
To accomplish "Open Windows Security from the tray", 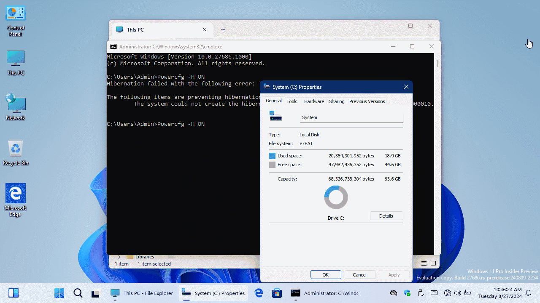I will [407, 293].
